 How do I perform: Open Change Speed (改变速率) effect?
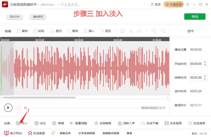point(197,123)
